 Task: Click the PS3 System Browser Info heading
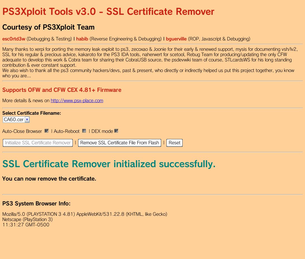[x=36, y=203]
